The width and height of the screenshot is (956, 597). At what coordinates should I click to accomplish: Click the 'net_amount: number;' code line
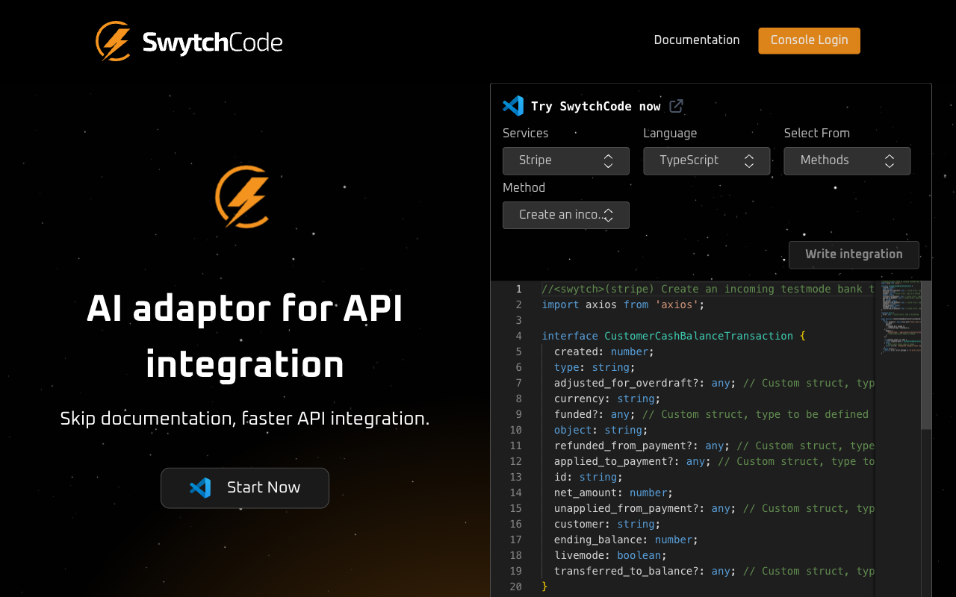(614, 493)
